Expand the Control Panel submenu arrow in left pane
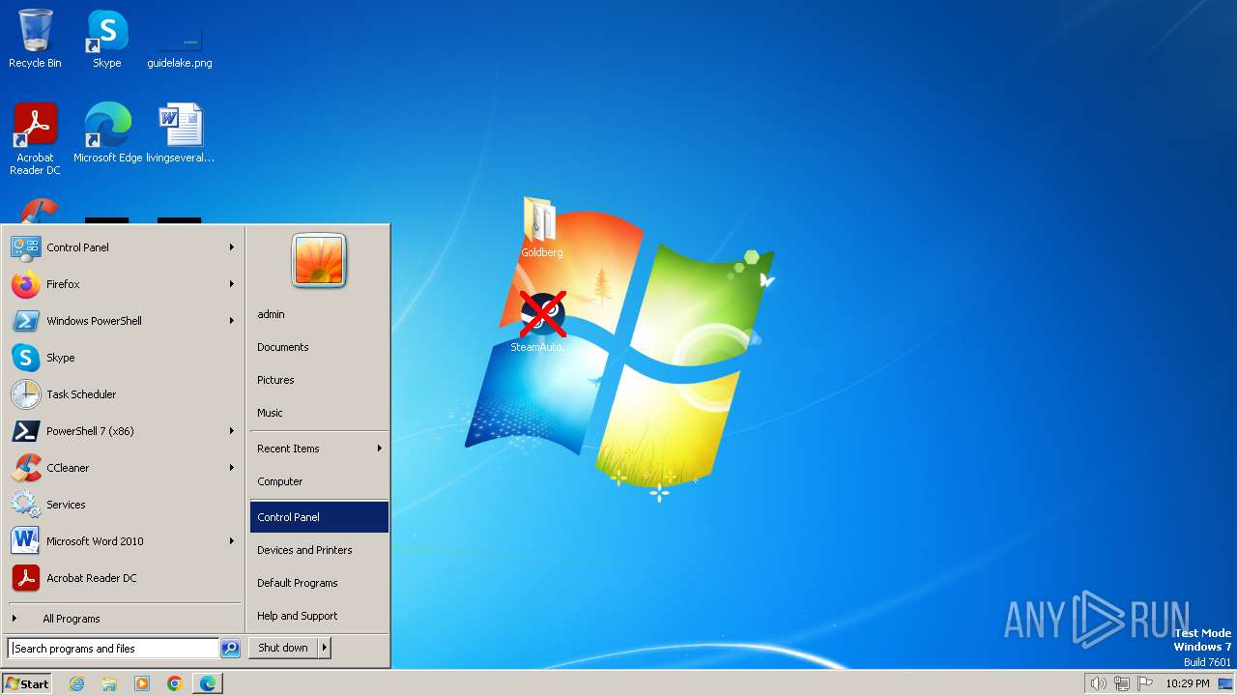The width and height of the screenshot is (1237, 696). pos(232,247)
